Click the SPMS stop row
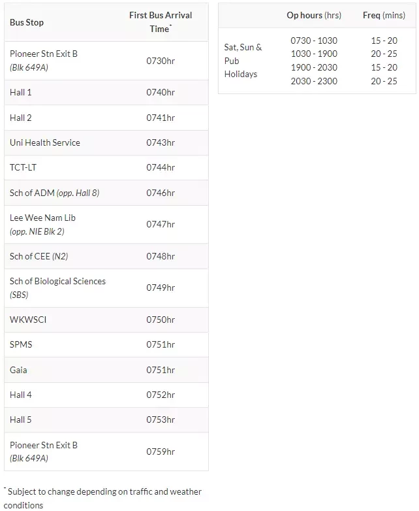419x511 pixels. 106,345
